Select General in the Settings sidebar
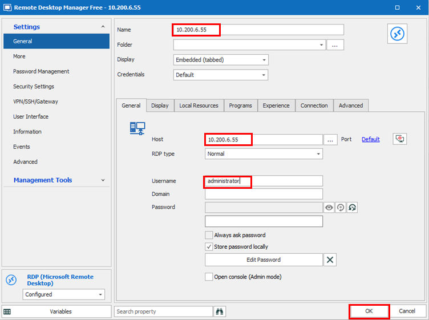The width and height of the screenshot is (429, 320). [56, 41]
